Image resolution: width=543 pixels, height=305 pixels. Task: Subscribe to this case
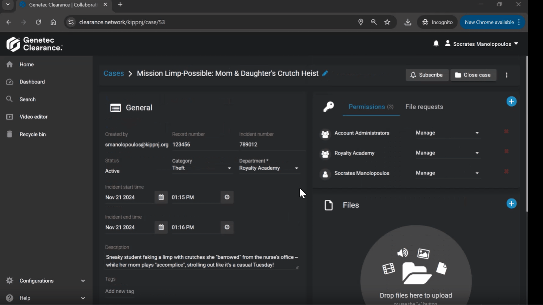click(427, 75)
